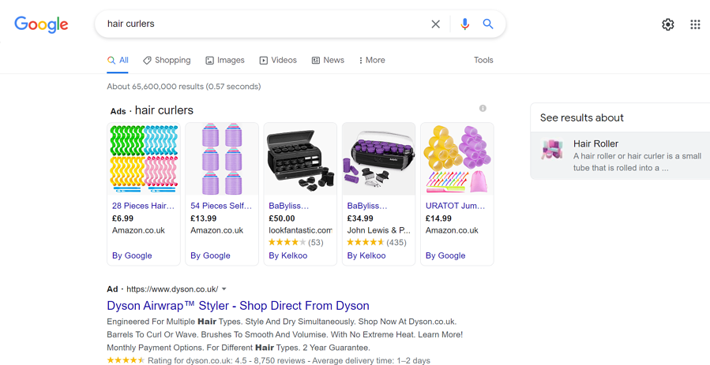
Task: Click the purple self-grip rollers image
Action: point(222,159)
